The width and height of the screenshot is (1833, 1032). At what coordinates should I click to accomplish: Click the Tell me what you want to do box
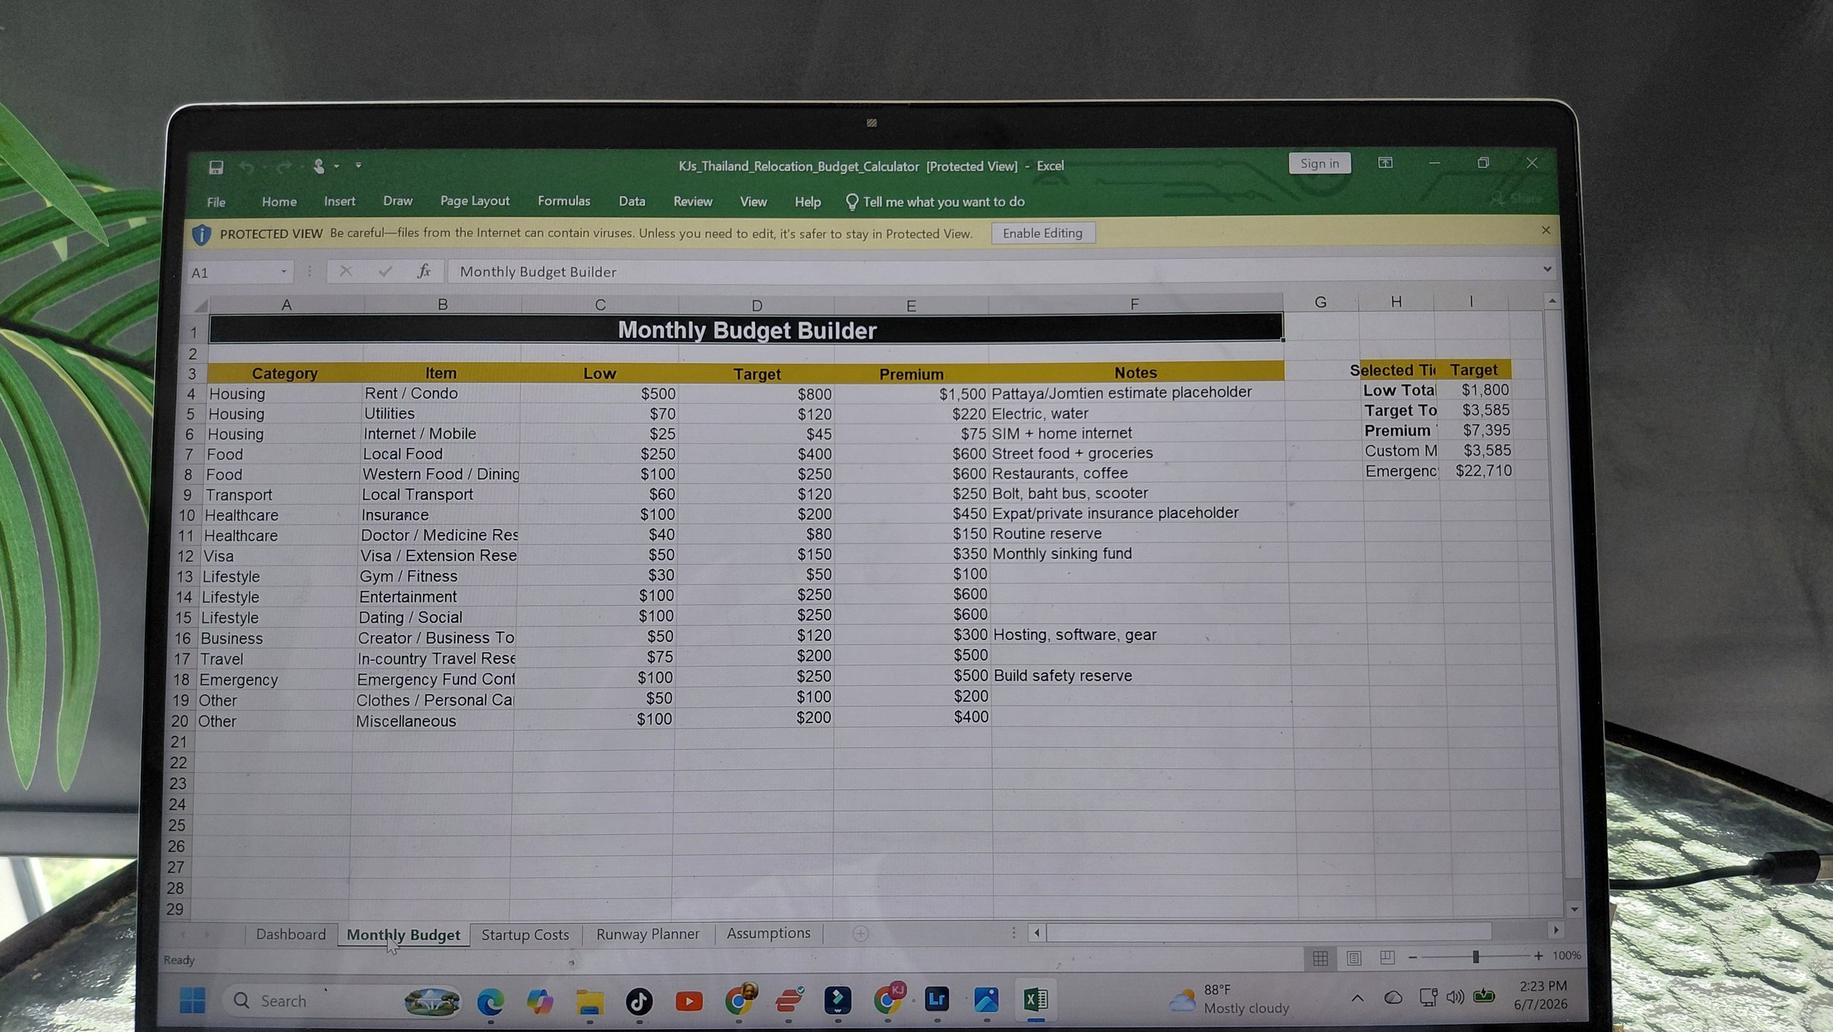[x=936, y=202]
